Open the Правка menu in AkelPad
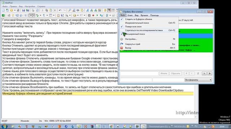This screenshot has height=129, width=231. coord(13,6)
